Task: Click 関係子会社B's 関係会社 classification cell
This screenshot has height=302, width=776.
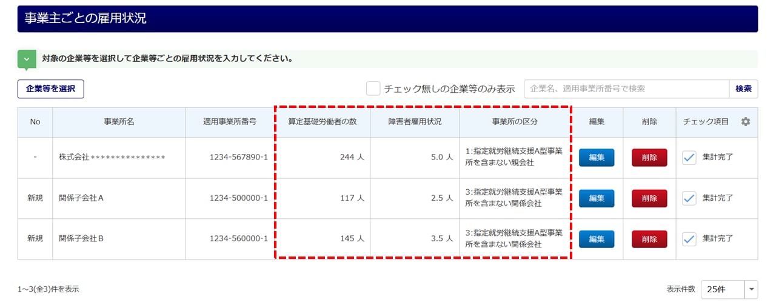Action: [515, 239]
